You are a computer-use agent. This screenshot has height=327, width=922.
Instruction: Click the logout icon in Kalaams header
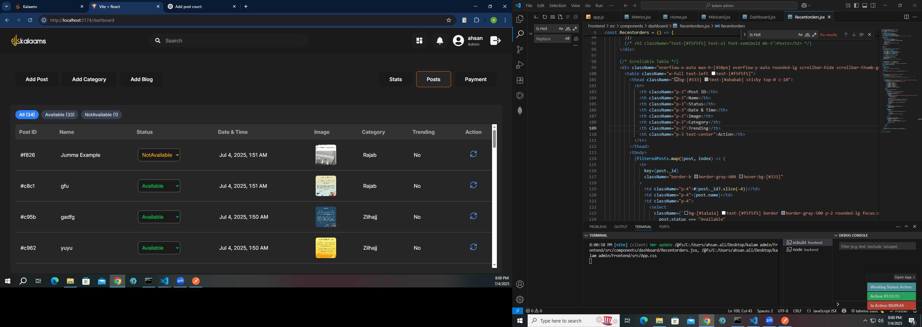point(495,41)
